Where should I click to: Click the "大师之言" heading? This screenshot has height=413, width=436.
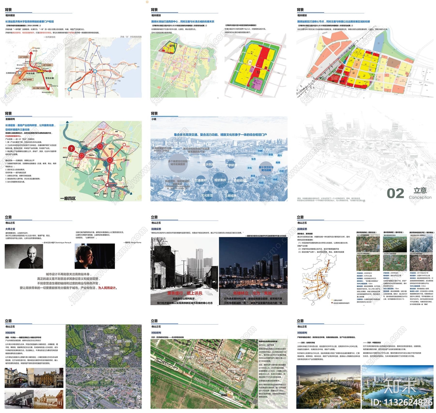tap(10, 229)
